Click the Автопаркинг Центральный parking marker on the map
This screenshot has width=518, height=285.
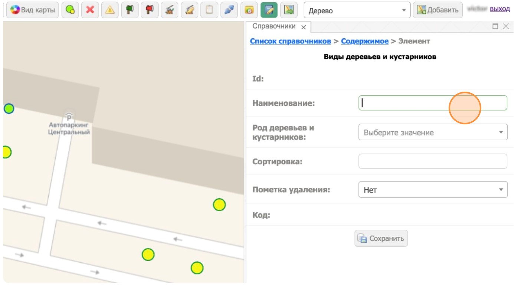tap(69, 118)
